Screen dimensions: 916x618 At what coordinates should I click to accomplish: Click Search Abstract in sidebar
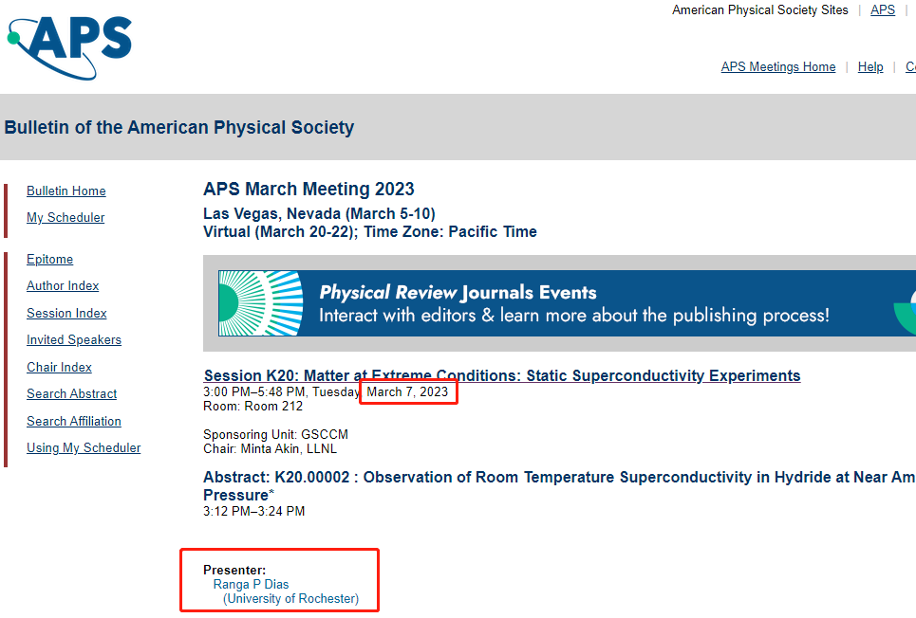point(72,394)
